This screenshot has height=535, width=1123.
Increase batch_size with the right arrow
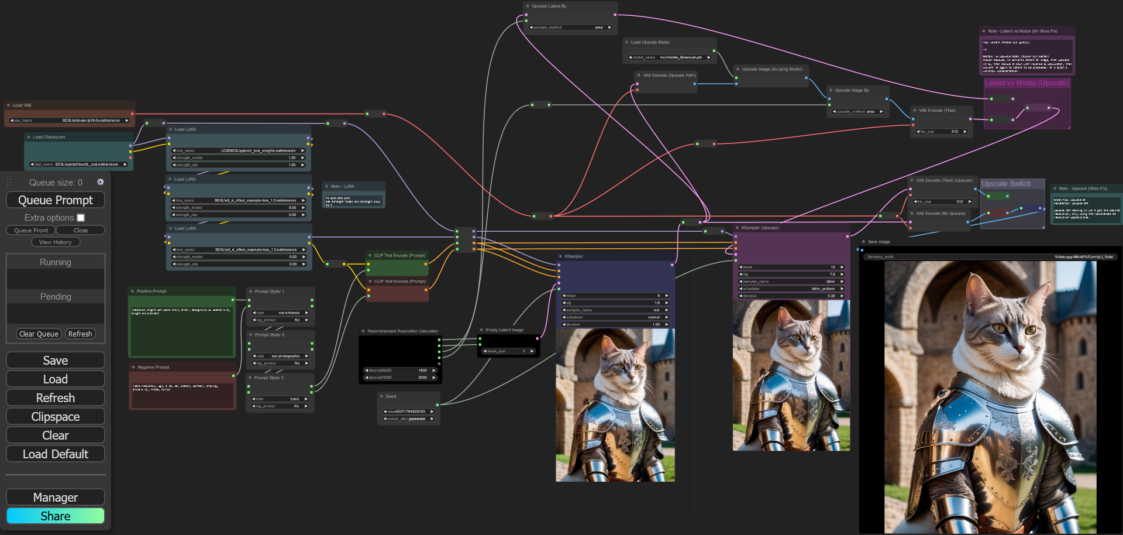pos(532,351)
